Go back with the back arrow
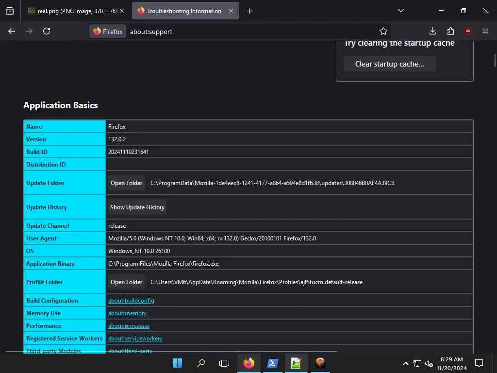Viewport: 497px width, 373px height. tap(12, 31)
